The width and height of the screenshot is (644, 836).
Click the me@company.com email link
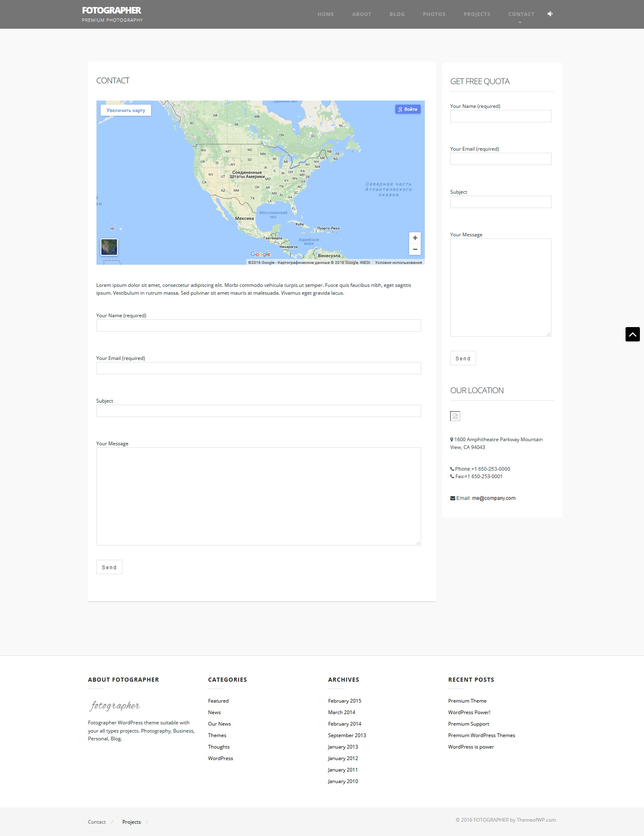click(494, 498)
